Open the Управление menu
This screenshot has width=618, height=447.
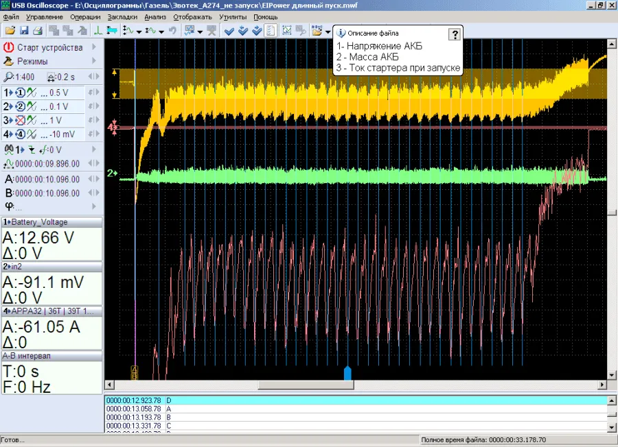tap(45, 17)
